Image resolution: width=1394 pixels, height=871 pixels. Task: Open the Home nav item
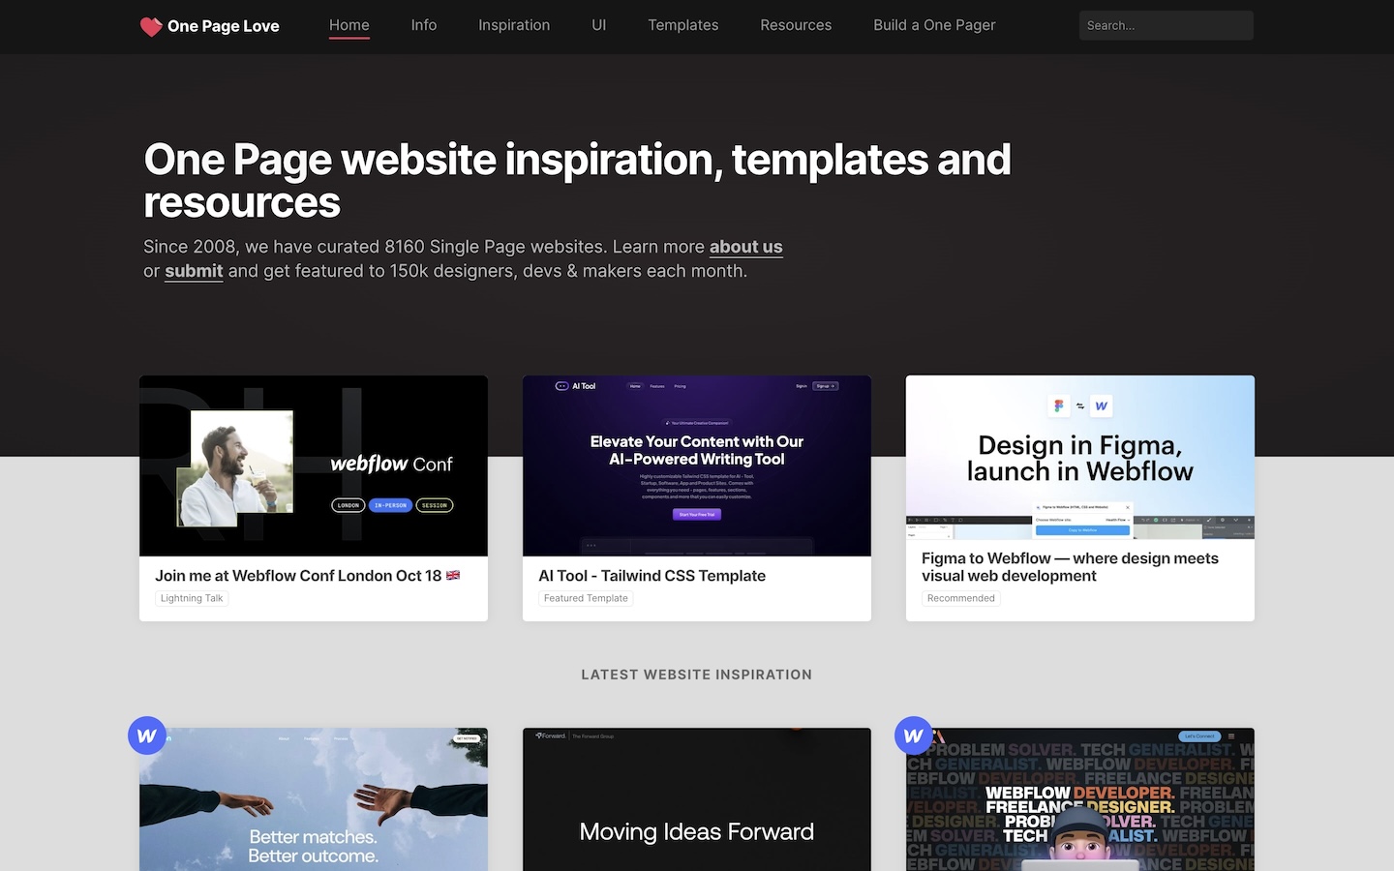coord(349,25)
